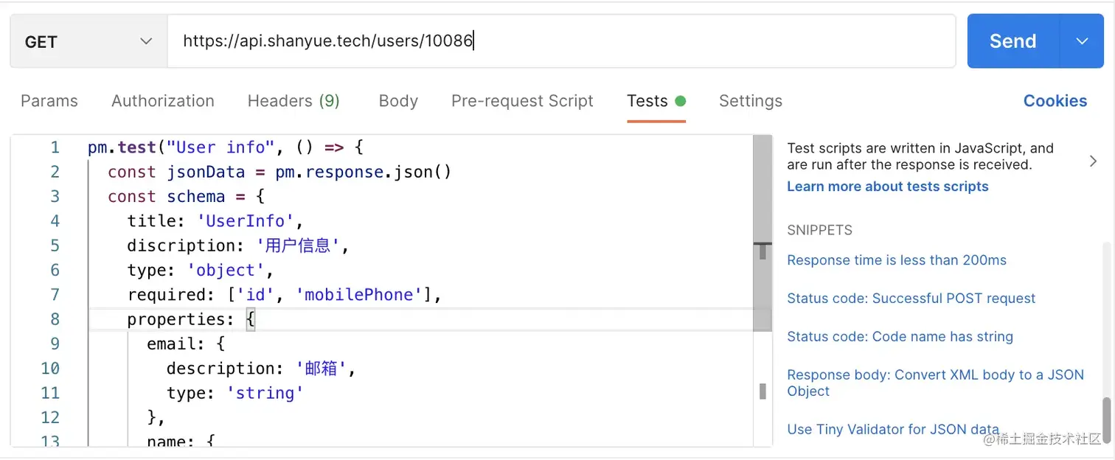Switch to the Body tab

point(398,101)
